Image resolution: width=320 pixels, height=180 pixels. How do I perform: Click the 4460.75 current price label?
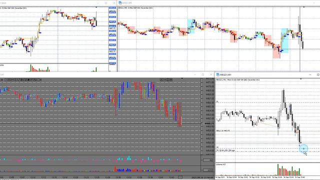click(209, 123)
